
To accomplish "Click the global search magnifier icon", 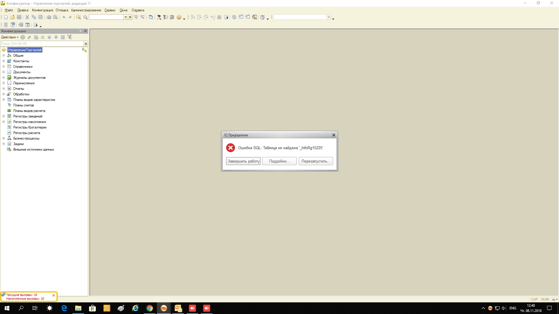I will click(x=86, y=17).
